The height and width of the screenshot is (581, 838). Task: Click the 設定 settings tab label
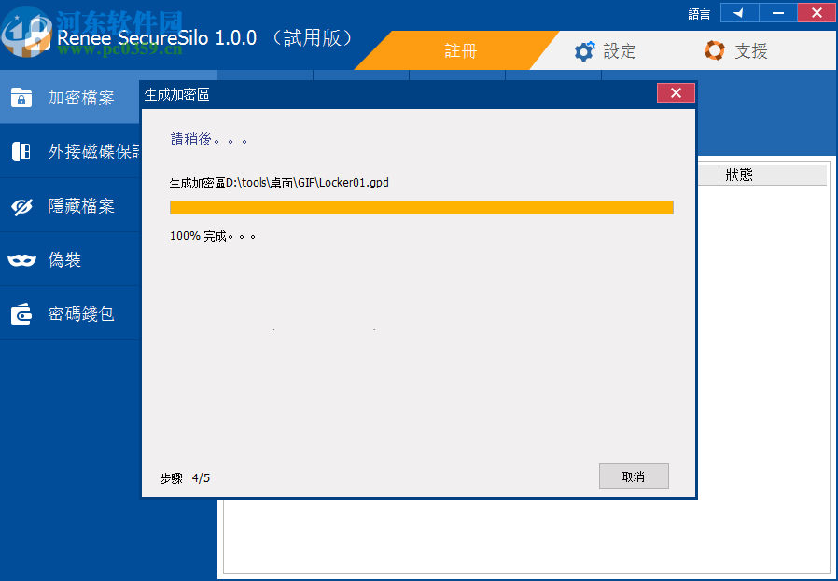(617, 51)
